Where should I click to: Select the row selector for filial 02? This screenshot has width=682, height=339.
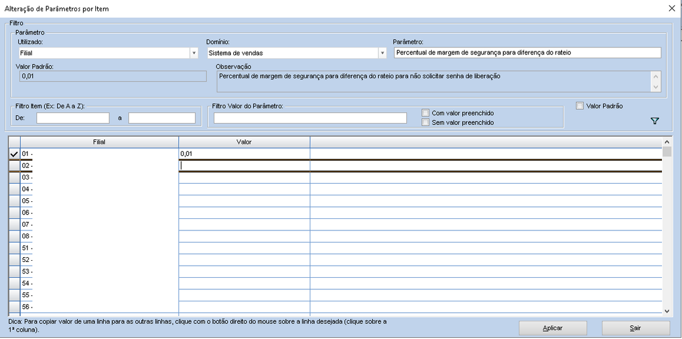click(15, 166)
